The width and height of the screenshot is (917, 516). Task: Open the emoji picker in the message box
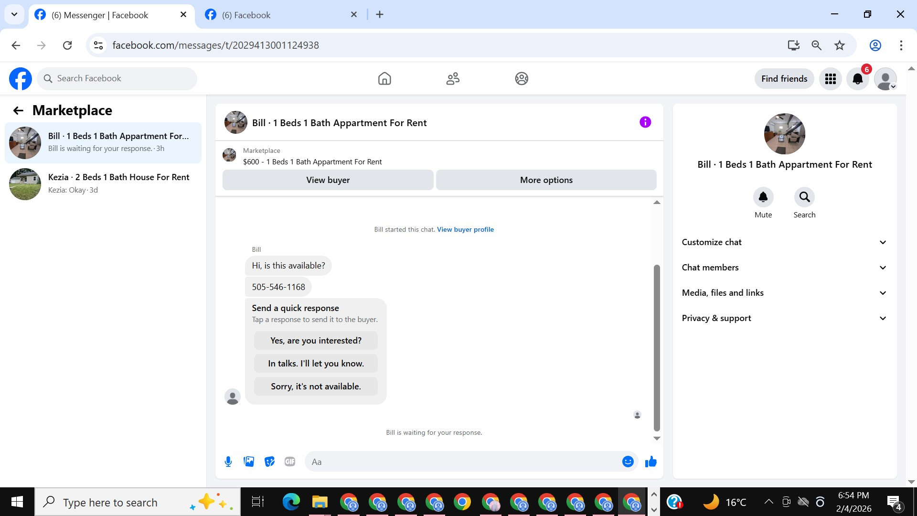click(628, 462)
